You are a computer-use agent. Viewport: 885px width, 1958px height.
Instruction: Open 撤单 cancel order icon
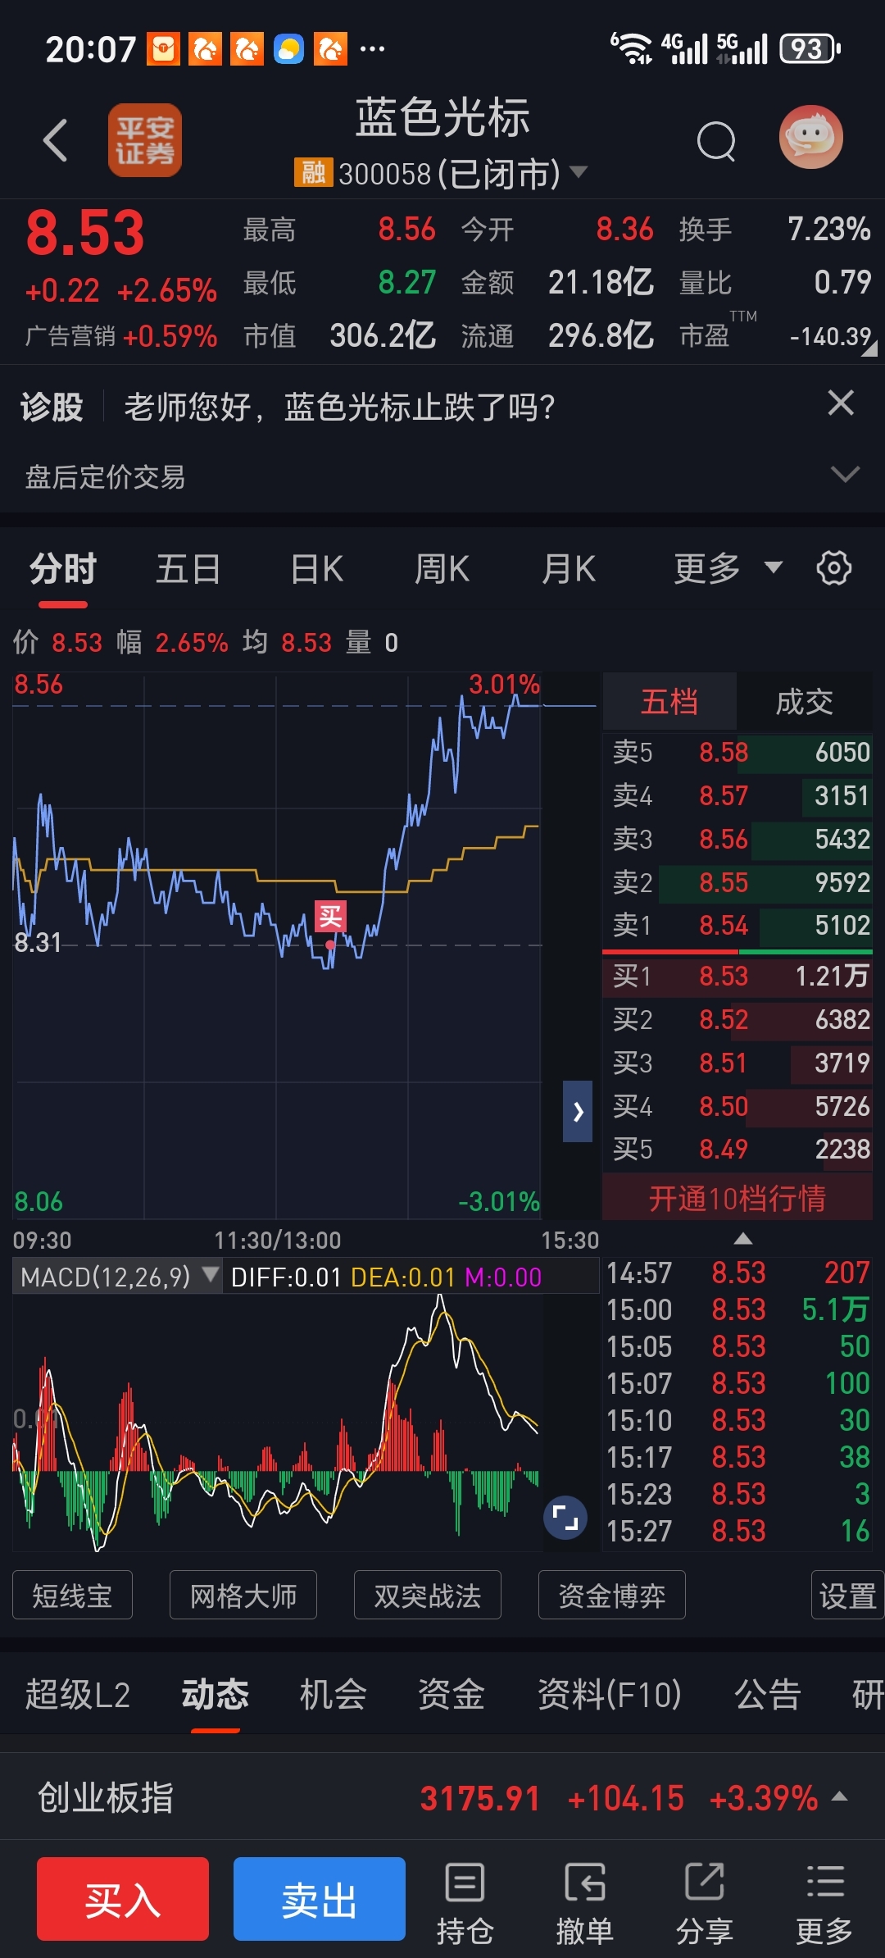coord(584,1903)
